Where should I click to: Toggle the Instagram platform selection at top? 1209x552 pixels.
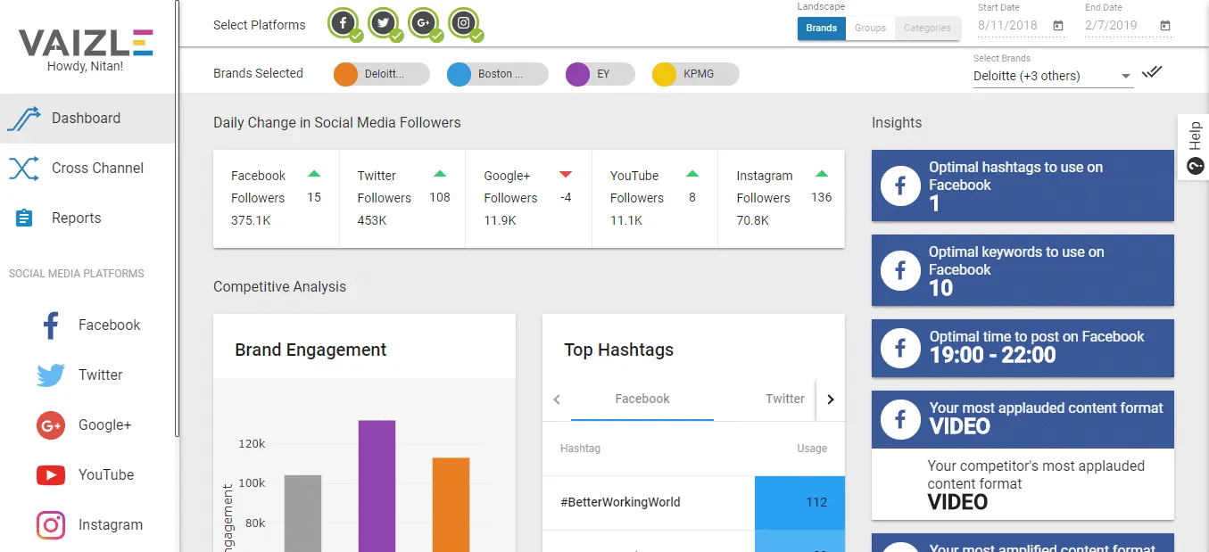(x=464, y=24)
